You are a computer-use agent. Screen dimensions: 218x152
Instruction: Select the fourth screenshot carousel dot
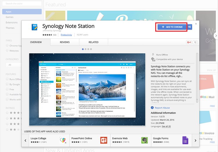point(91,49)
